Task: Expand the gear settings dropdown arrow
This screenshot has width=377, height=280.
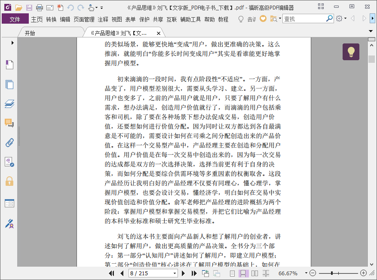Action: click(346, 18)
